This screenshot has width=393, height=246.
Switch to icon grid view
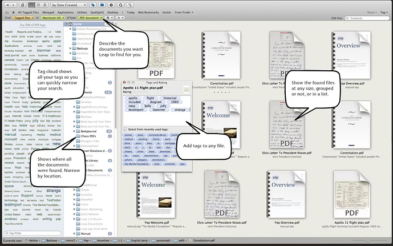pos(31,5)
